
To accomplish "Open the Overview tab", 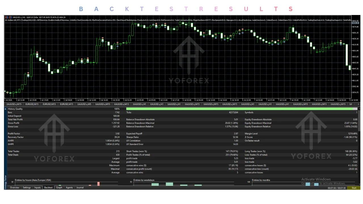I will coord(14,188).
